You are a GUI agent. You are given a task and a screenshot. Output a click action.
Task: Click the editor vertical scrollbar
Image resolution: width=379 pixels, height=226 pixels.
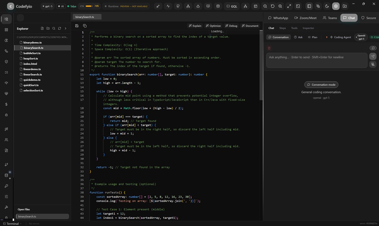(x=261, y=65)
